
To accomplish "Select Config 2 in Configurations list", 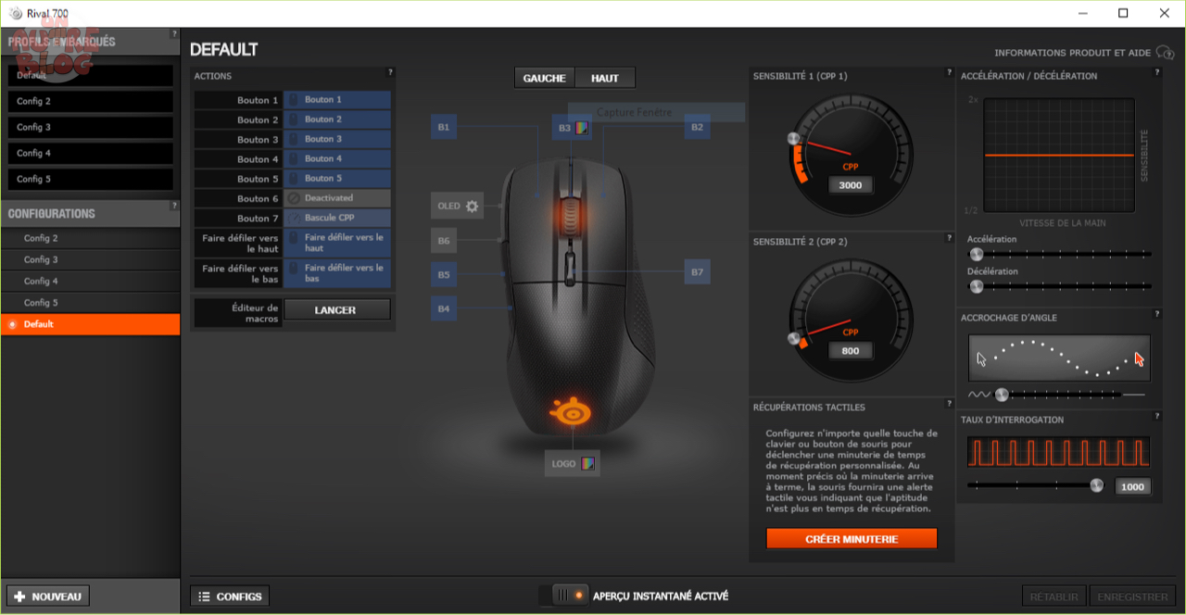I will 91,238.
